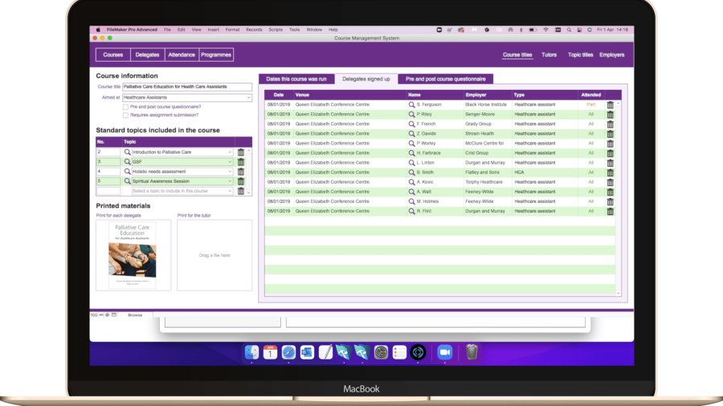The width and height of the screenshot is (723, 406).
Task: Open Pre and post course questionnaire tab
Action: click(x=445, y=79)
